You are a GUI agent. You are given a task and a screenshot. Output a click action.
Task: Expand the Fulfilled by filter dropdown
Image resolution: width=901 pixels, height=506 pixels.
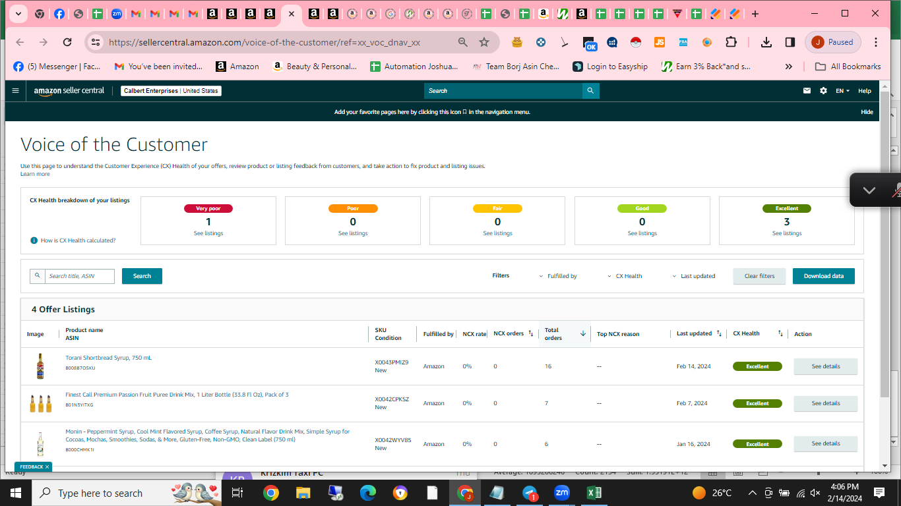click(x=558, y=276)
